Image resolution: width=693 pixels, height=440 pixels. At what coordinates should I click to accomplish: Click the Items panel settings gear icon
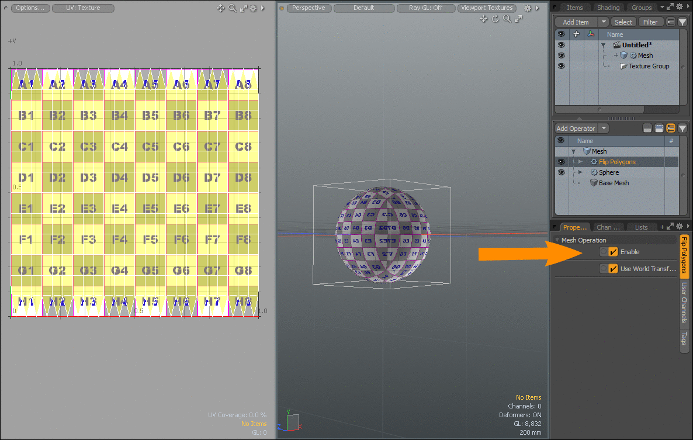[x=679, y=8]
